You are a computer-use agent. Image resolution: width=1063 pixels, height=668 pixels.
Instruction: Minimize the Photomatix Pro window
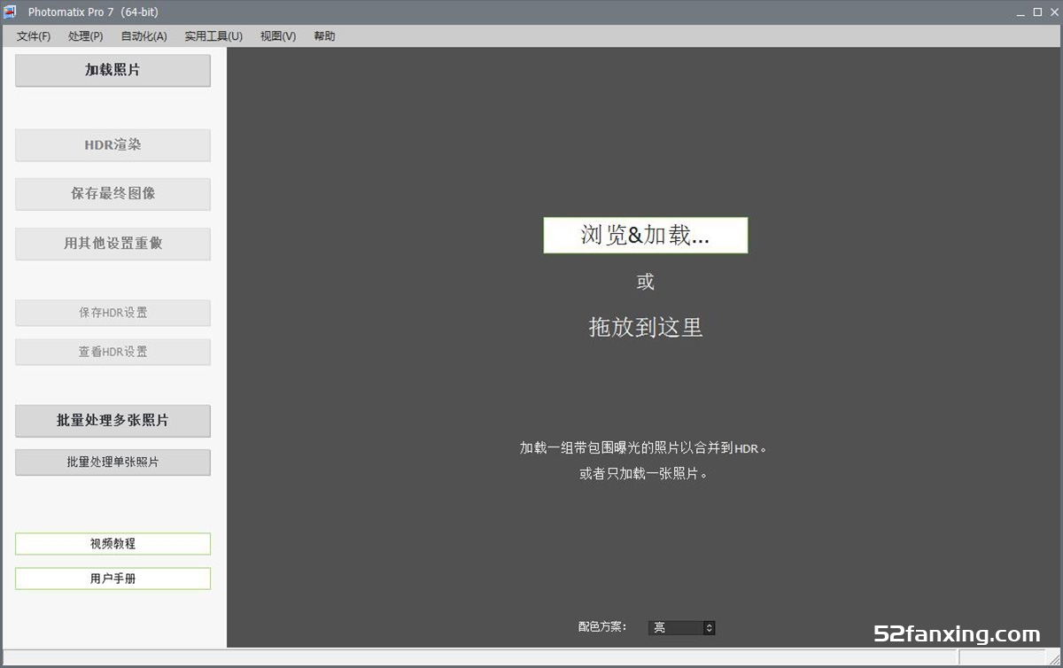pos(1019,12)
